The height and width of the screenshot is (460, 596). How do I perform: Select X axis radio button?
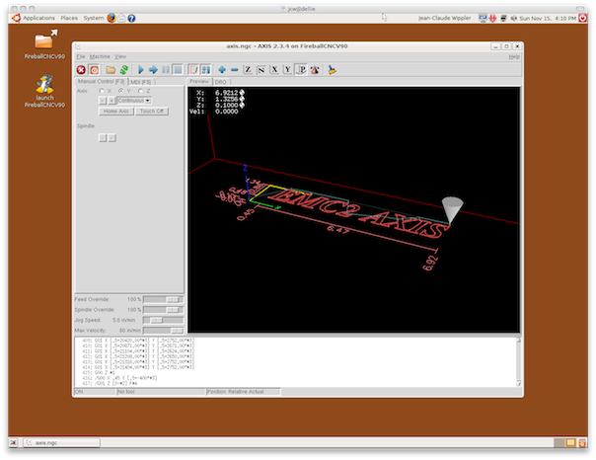[x=102, y=91]
